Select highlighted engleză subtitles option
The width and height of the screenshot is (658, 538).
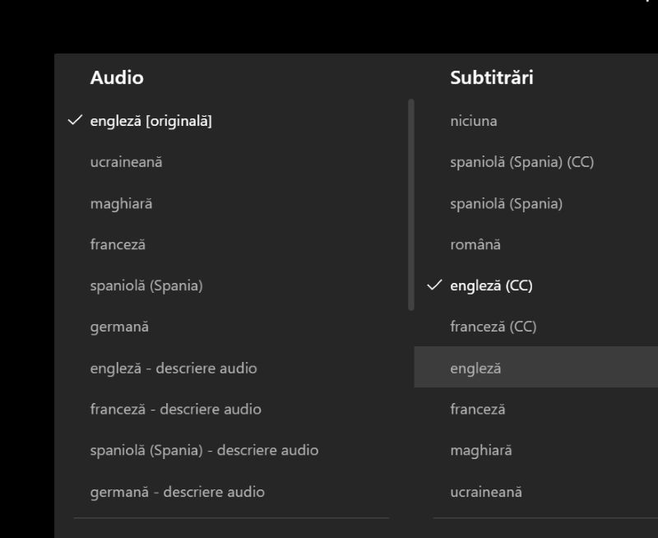coord(536,367)
